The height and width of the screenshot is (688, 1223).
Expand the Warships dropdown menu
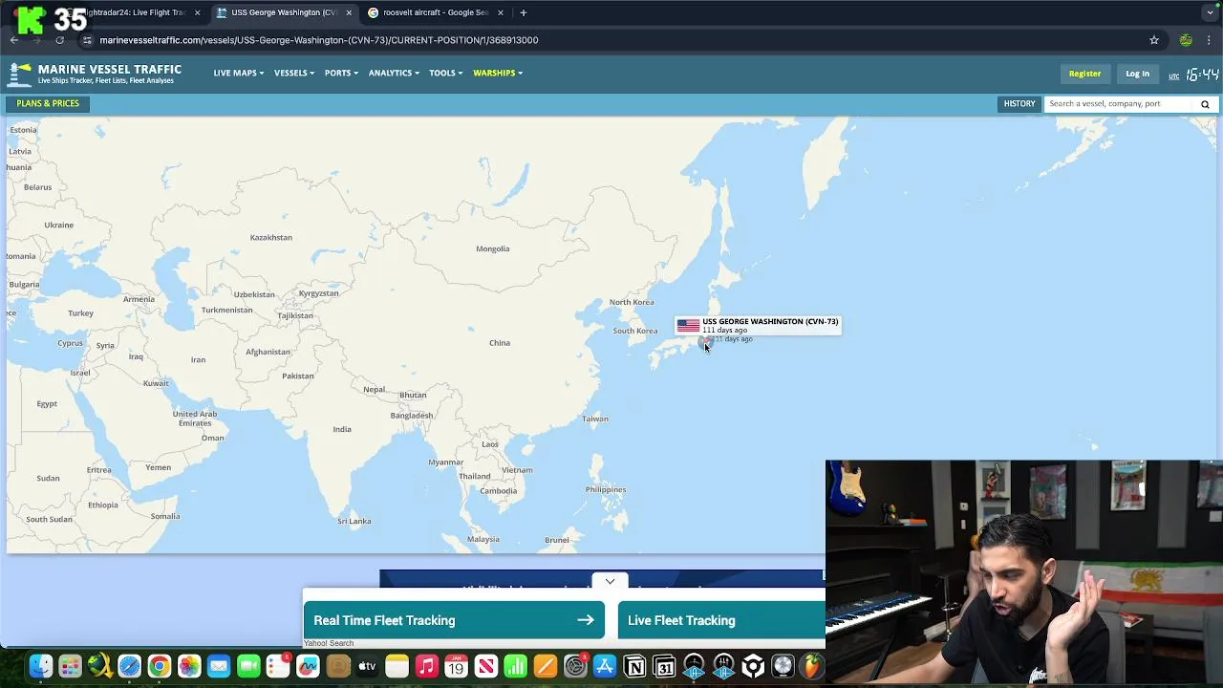498,73
